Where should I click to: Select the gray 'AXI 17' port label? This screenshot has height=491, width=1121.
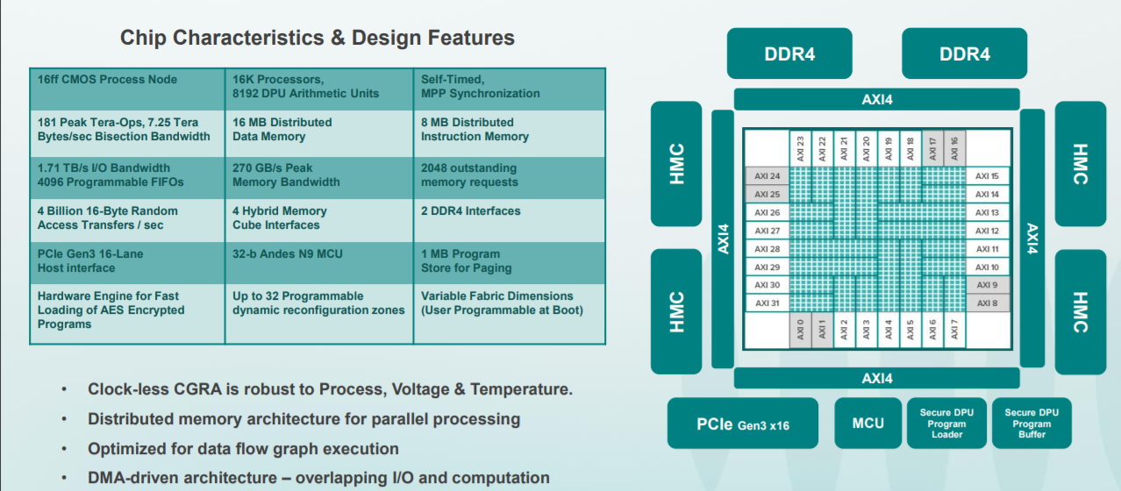pos(932,147)
